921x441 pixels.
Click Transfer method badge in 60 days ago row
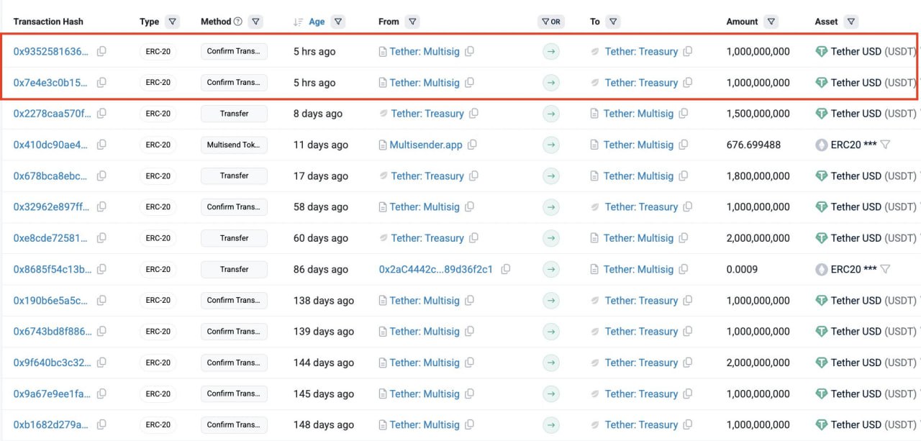pos(234,238)
